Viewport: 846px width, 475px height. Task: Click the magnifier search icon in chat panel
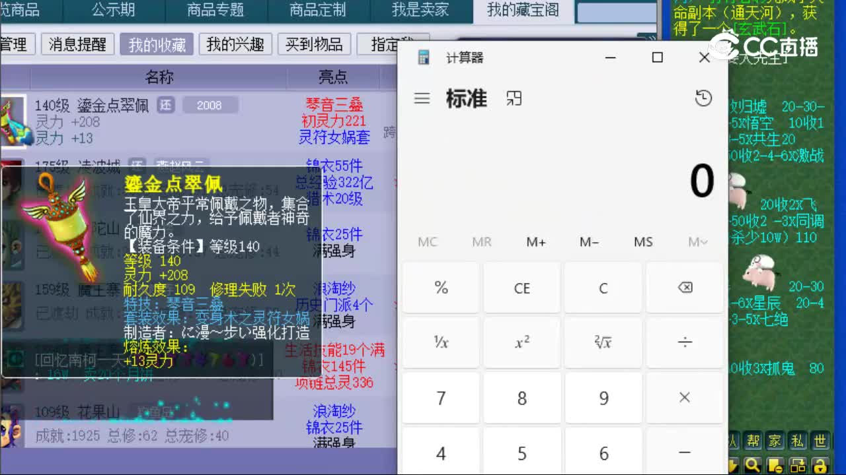tap(753, 464)
